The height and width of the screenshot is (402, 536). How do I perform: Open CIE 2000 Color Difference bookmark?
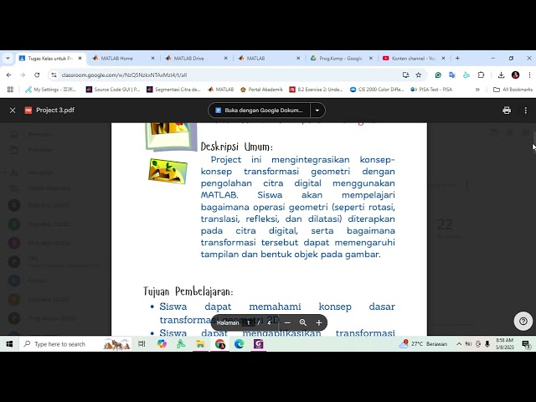pos(377,90)
